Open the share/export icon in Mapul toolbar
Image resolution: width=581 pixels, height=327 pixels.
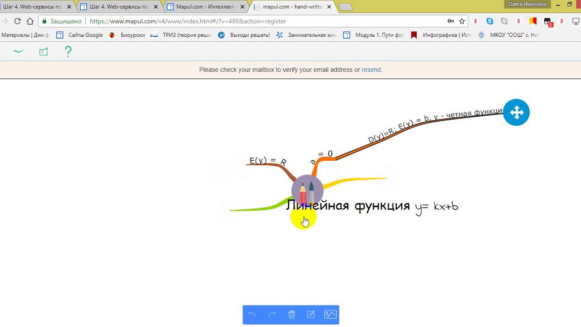[x=44, y=51]
